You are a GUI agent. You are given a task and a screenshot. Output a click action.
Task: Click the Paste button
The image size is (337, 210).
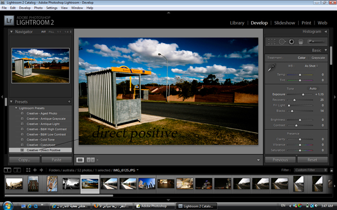(57, 160)
